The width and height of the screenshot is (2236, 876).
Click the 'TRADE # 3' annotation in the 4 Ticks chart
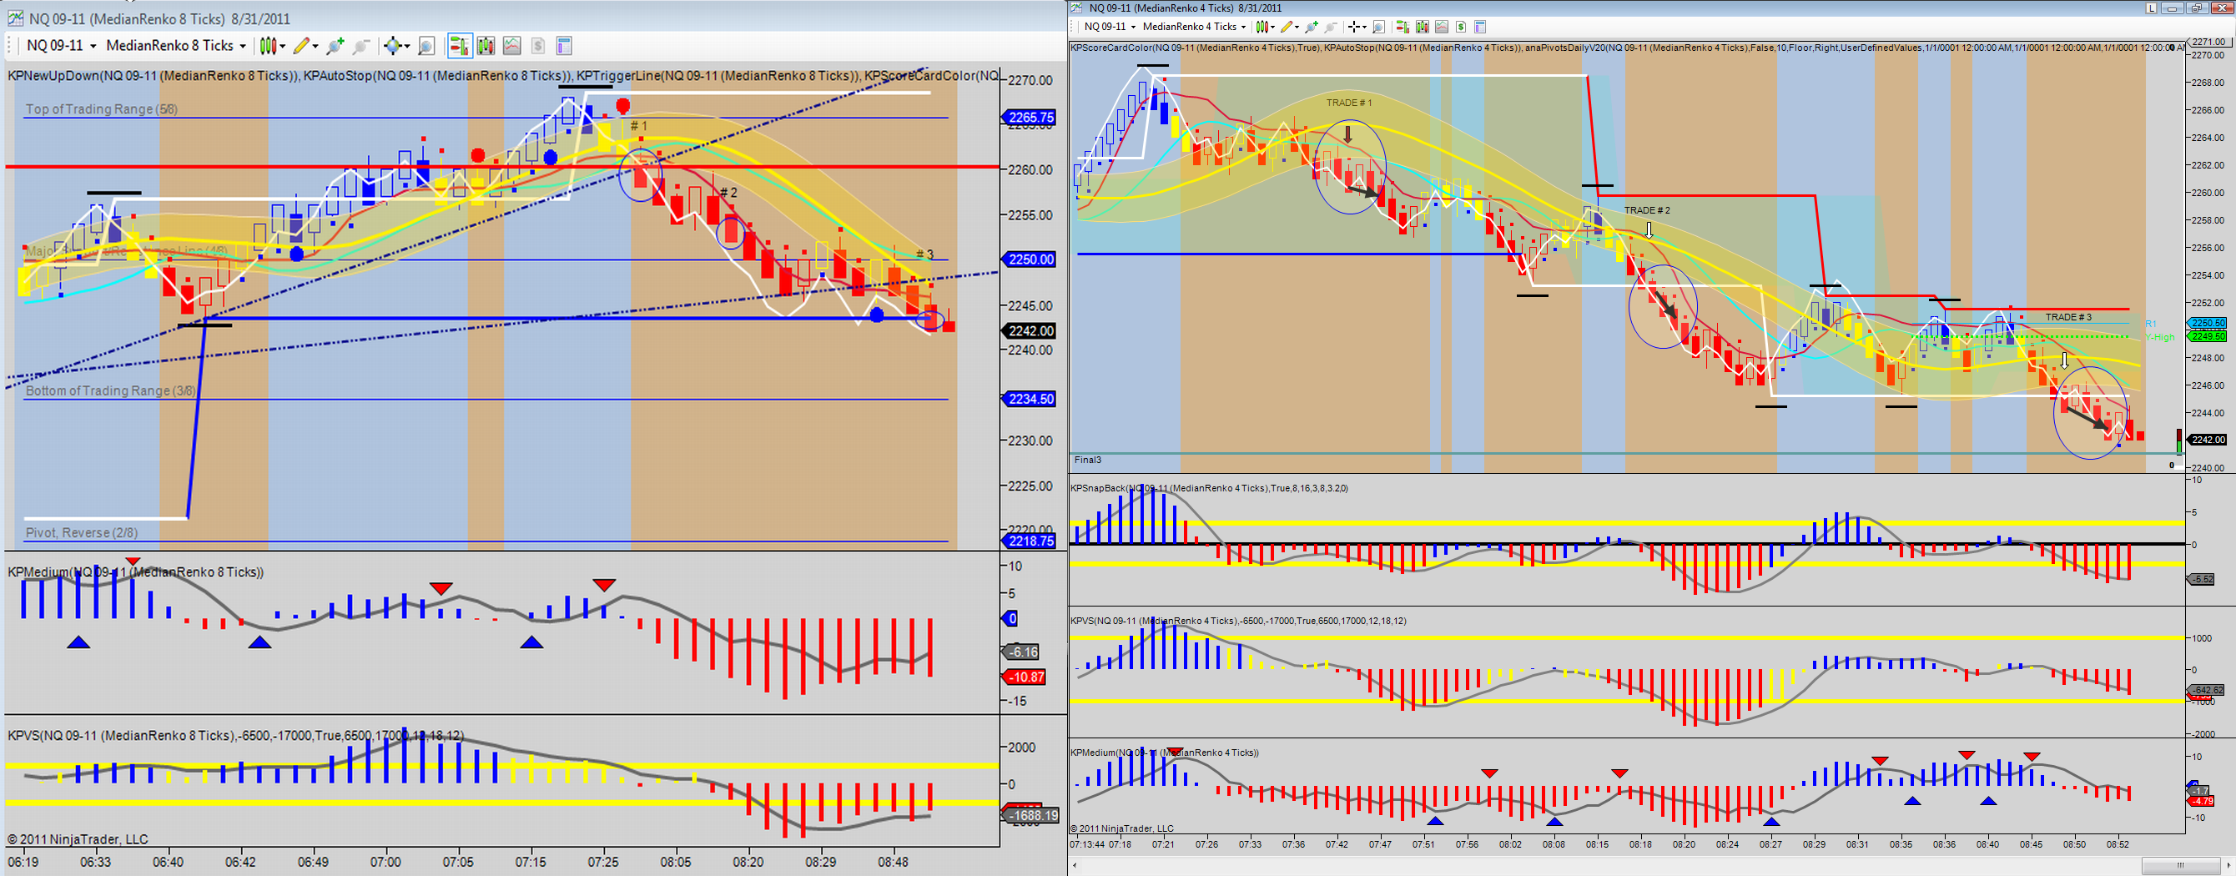pyautogui.click(x=2068, y=317)
